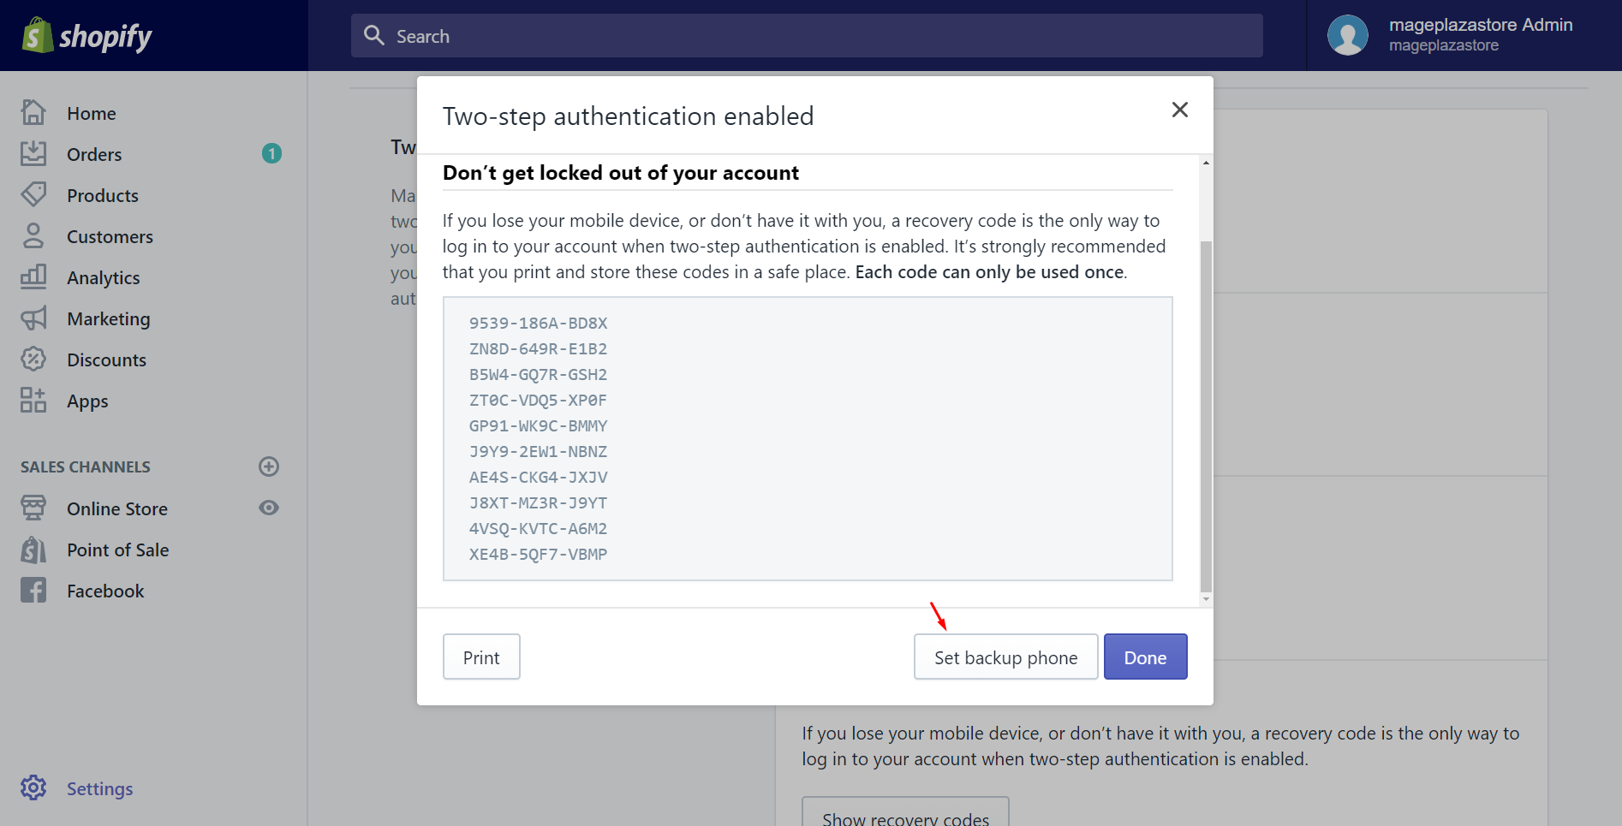Open the Home menu item
The height and width of the screenshot is (826, 1622).
(x=92, y=113)
